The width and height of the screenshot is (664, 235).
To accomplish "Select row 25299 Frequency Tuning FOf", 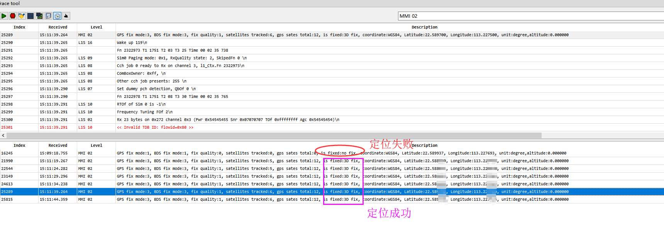I will [x=332, y=112].
